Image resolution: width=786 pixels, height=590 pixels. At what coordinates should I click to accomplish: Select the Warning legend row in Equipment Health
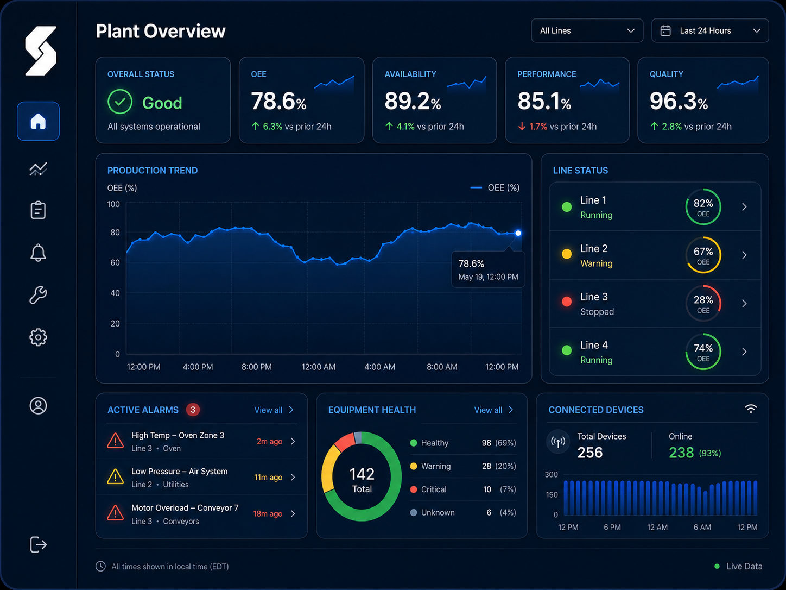(463, 466)
